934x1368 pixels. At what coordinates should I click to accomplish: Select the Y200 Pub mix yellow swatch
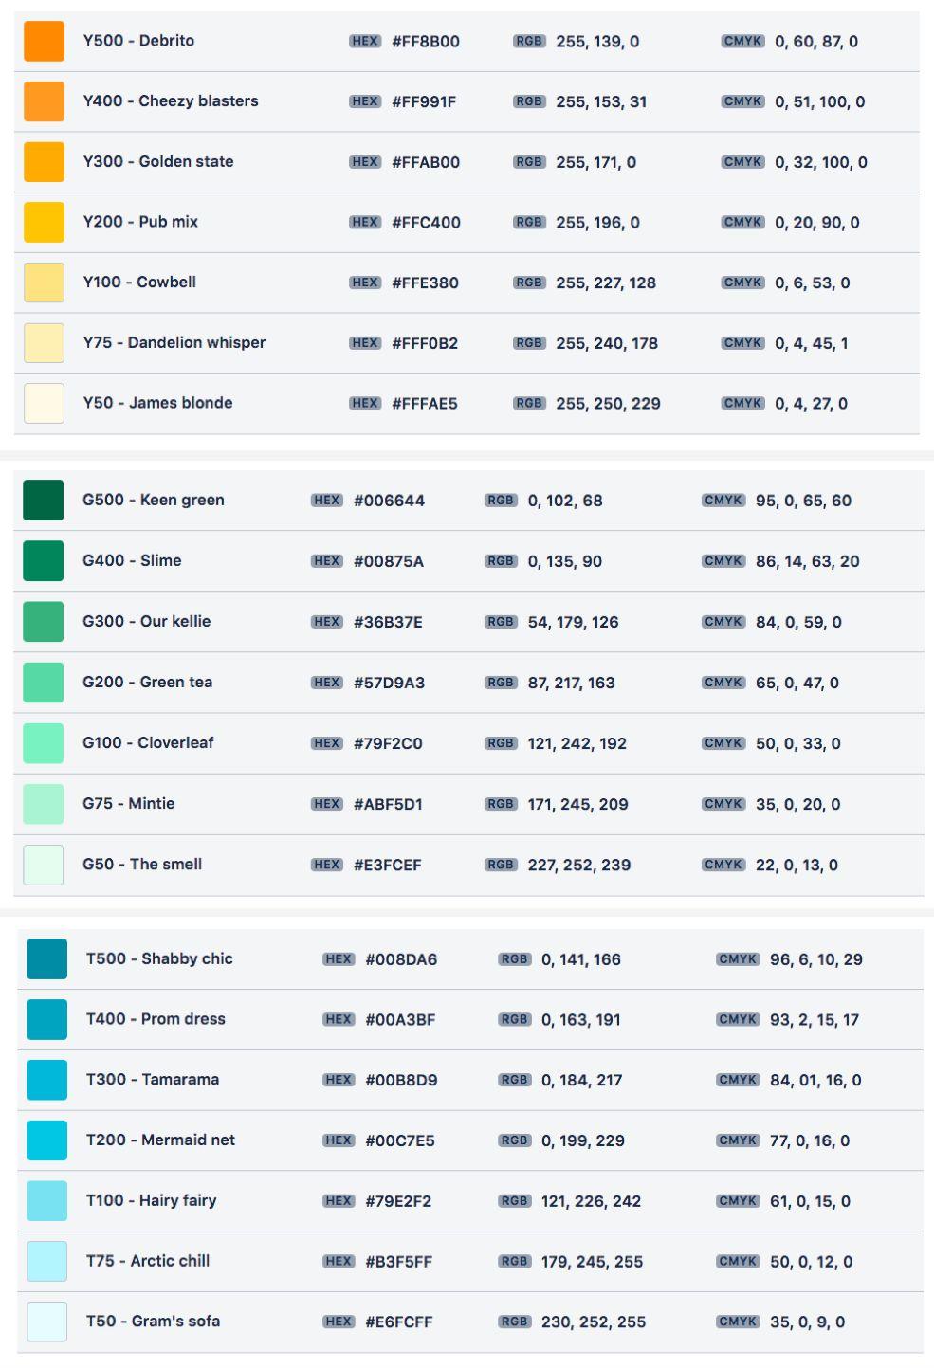pos(44,222)
